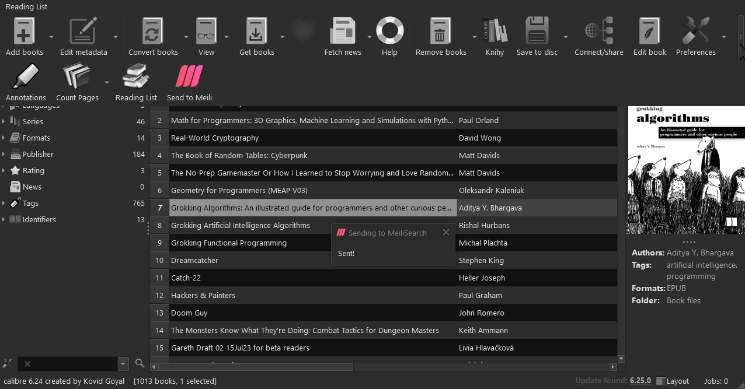Click the Grokking Algorithms cover thumbnail
Screen dimensions: 745x389
click(685, 170)
